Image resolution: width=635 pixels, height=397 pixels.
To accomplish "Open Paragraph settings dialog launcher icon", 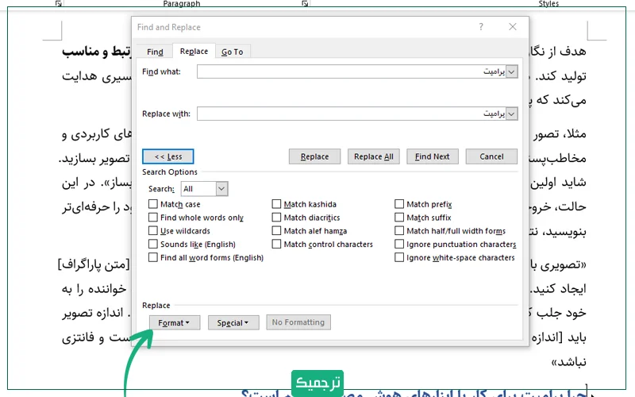I will coord(306,4).
